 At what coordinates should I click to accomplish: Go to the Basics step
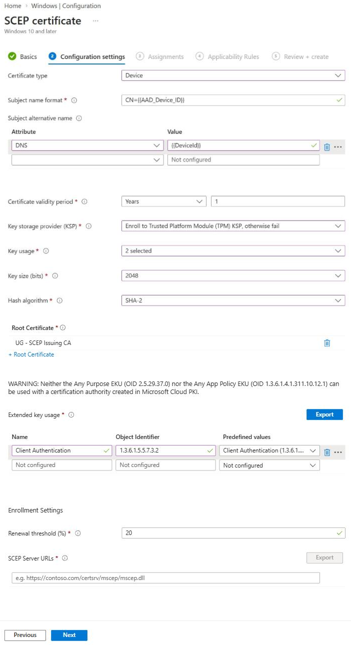22,56
